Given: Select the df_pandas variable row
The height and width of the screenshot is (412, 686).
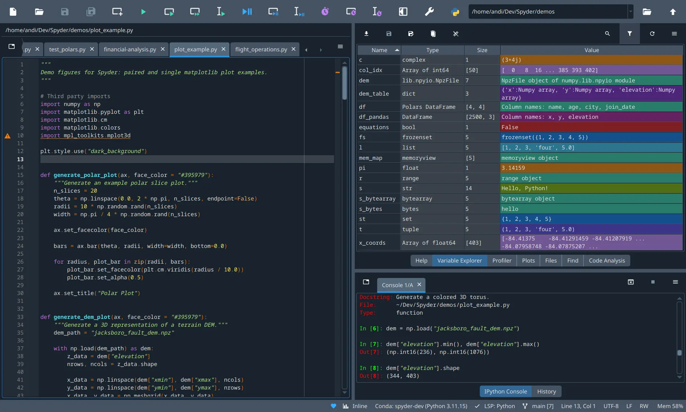Looking at the screenshot, I should (520, 117).
